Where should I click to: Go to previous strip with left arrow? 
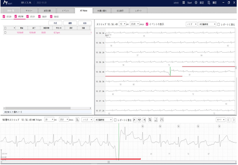pyautogui.click(x=228, y=119)
